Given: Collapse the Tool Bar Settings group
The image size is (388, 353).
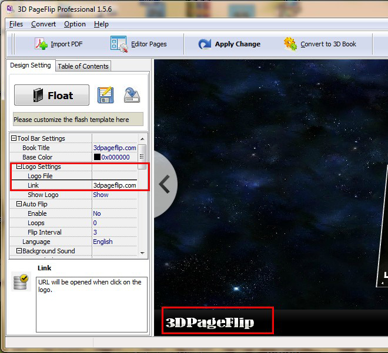Looking at the screenshot, I should [x=14, y=138].
